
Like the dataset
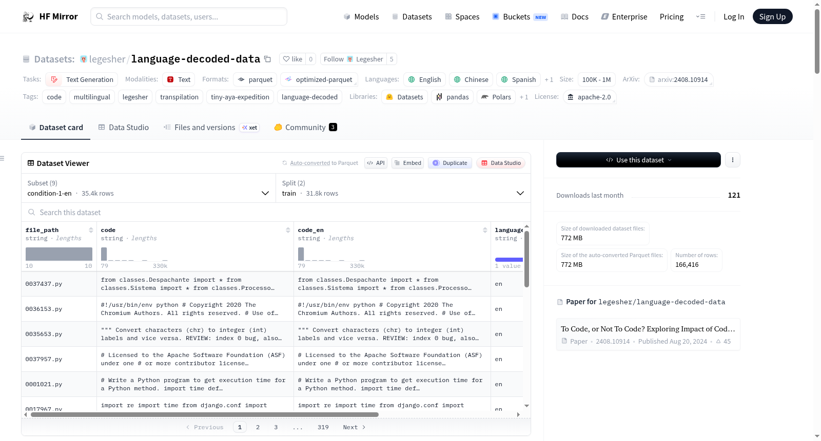tap(292, 59)
